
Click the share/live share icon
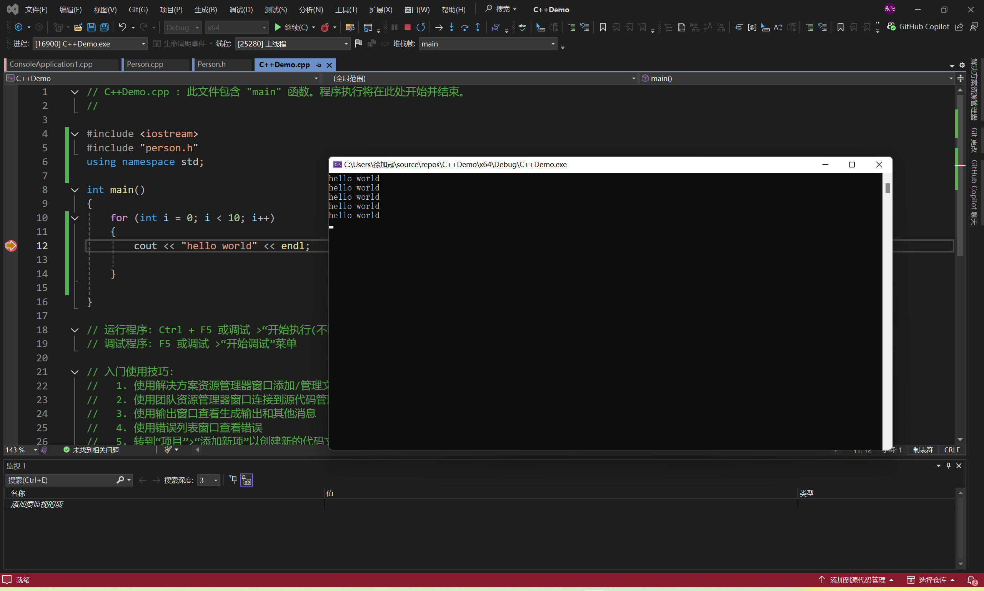(x=960, y=26)
